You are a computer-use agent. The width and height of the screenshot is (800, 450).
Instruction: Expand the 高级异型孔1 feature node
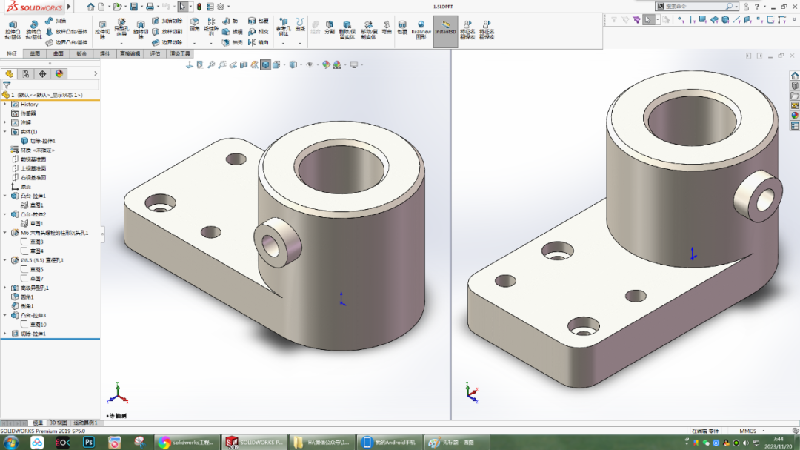point(5,288)
